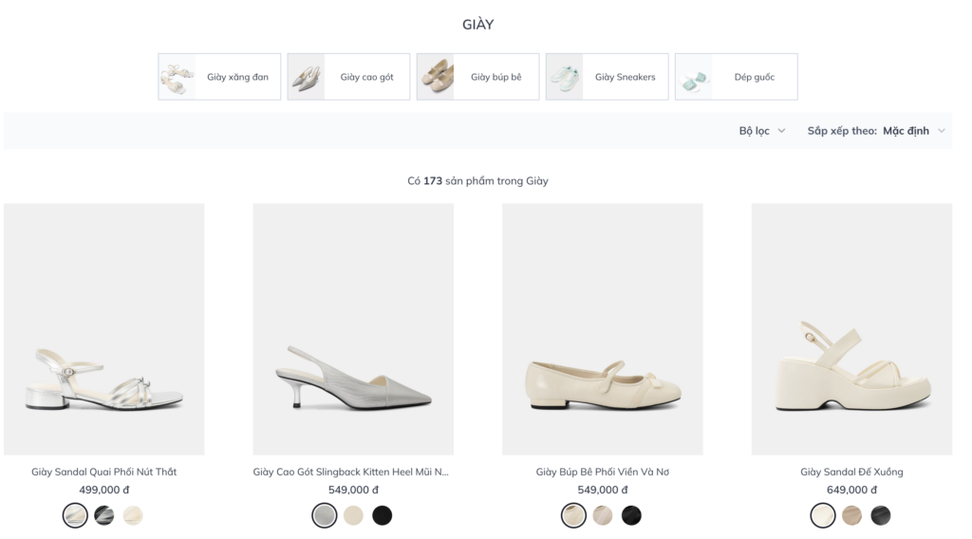This screenshot has height=539, width=972.
Task: Choose the beige swatch for the slingback heels
Action: coord(353,515)
